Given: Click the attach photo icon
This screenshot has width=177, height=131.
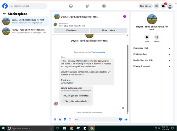Looking at the screenshot, I should point(60,119).
